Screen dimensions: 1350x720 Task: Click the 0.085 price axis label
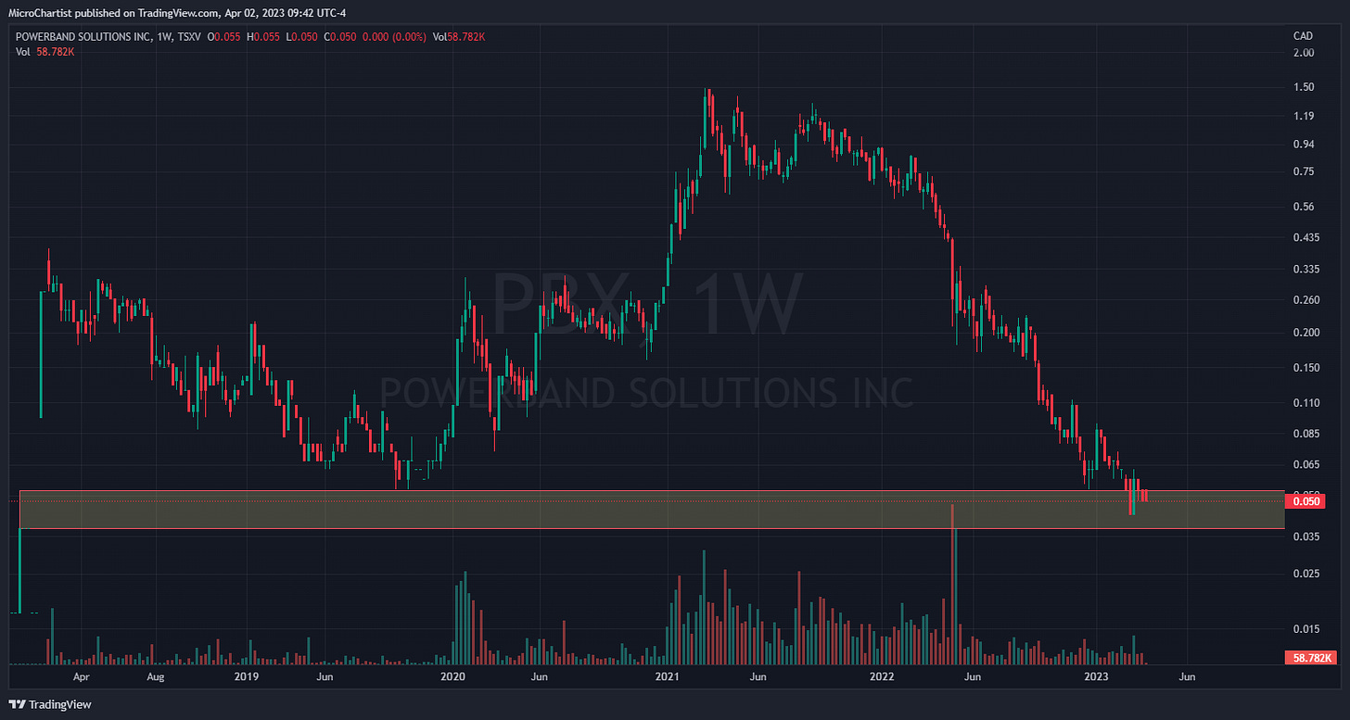coord(1306,434)
